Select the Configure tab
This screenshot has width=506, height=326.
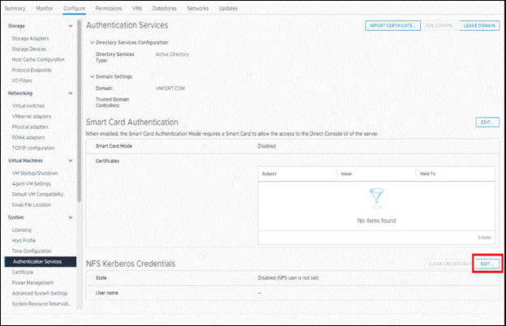(x=75, y=8)
